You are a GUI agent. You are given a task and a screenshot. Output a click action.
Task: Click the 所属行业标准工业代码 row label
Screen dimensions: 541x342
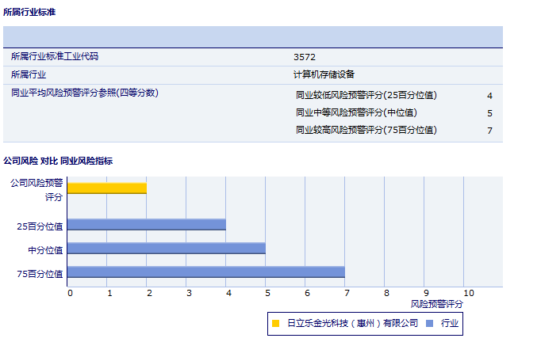tap(55, 57)
